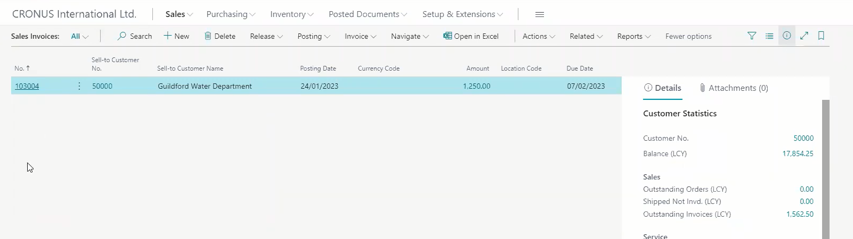Select the amount 1,250.00 cell
Viewport: 853px width, 239px height.
[476, 86]
